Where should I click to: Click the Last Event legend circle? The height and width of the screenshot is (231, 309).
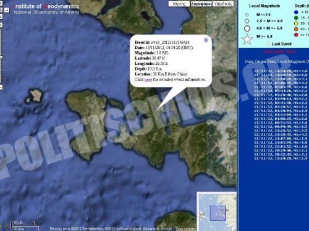(268, 44)
